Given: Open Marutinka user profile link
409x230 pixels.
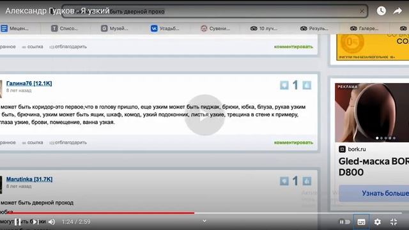Looking at the screenshot, I should click(29, 179).
